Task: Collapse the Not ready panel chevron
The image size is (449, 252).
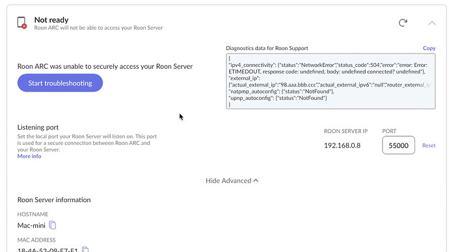Action: point(432,23)
